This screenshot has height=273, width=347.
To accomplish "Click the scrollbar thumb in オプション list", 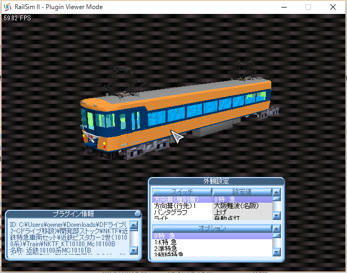I will 277,235.
